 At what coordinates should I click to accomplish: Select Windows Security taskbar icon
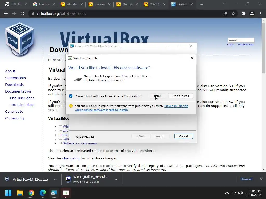[66, 193]
